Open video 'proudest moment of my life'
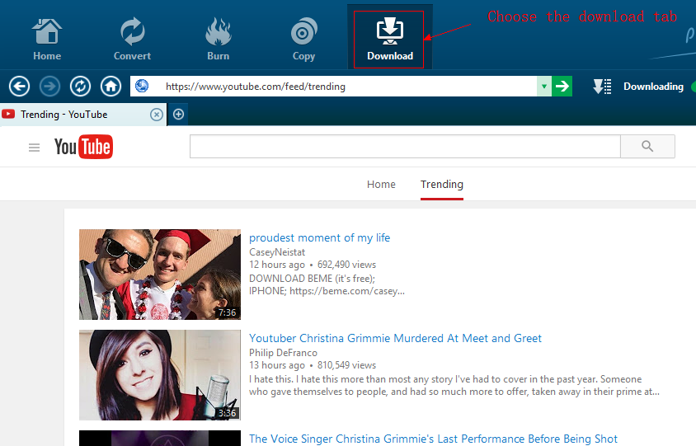The width and height of the screenshot is (696, 446). [320, 238]
